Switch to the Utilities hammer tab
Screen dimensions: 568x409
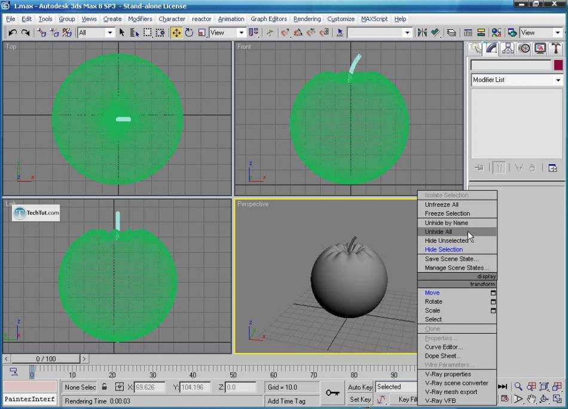(x=556, y=48)
